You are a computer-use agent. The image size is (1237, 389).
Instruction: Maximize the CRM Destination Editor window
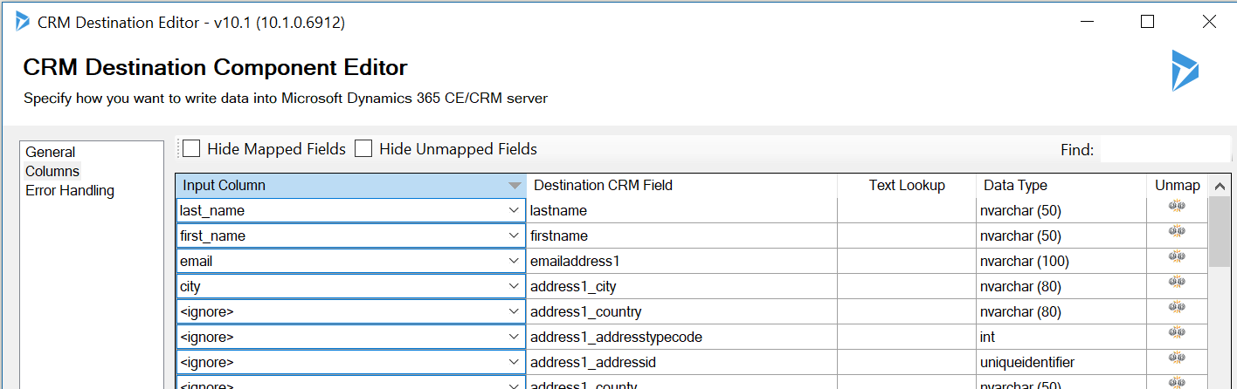1148,22
